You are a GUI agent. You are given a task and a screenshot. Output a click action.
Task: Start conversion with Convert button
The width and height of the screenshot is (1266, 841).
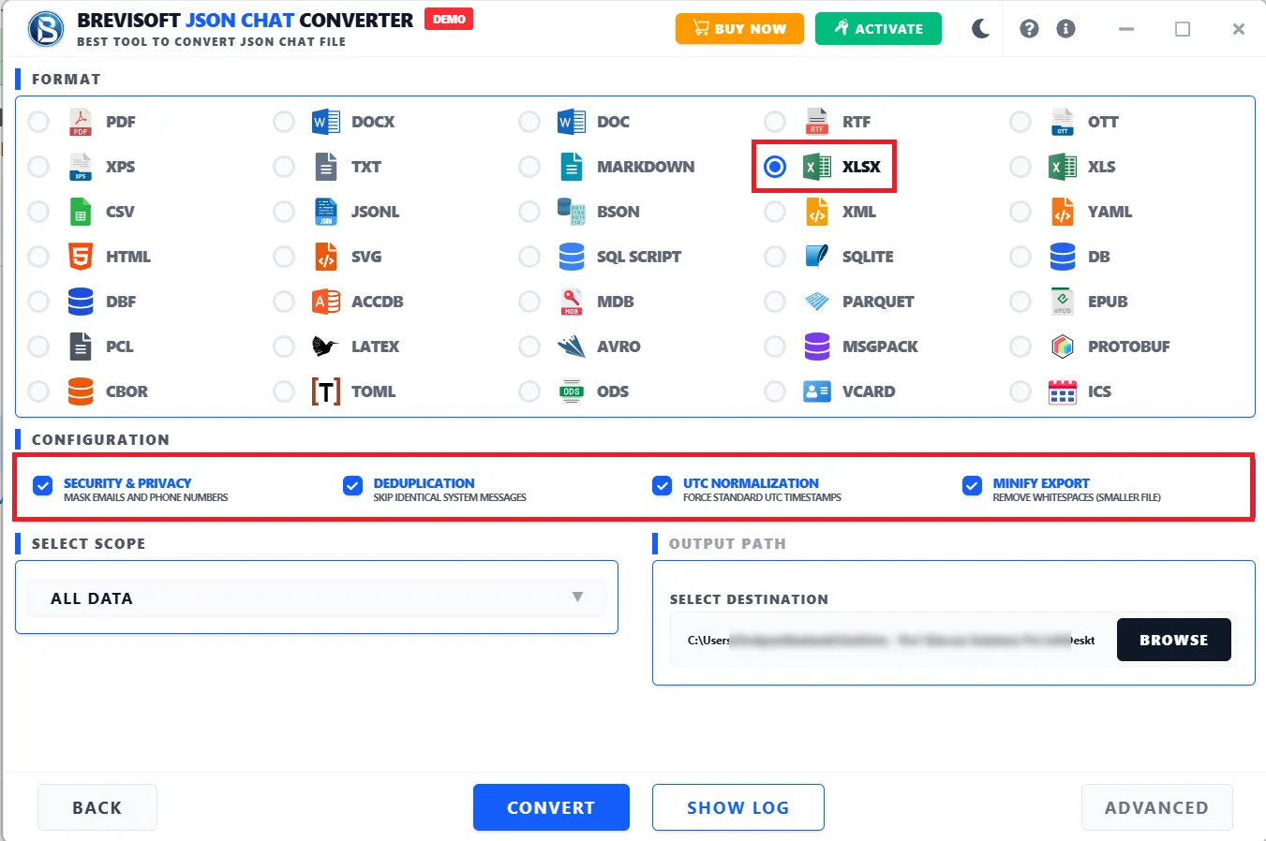point(551,807)
